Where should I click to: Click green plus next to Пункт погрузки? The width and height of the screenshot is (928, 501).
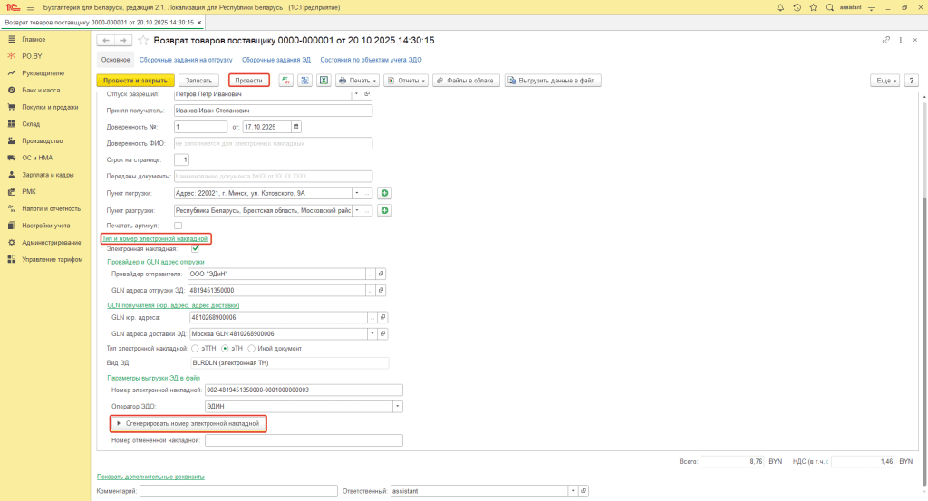(384, 193)
